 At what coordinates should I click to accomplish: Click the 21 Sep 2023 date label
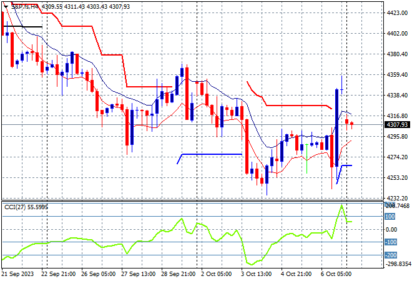(18, 274)
